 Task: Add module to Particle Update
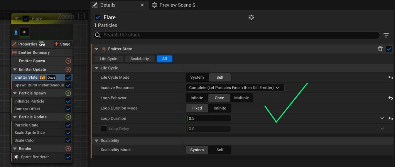68,117
